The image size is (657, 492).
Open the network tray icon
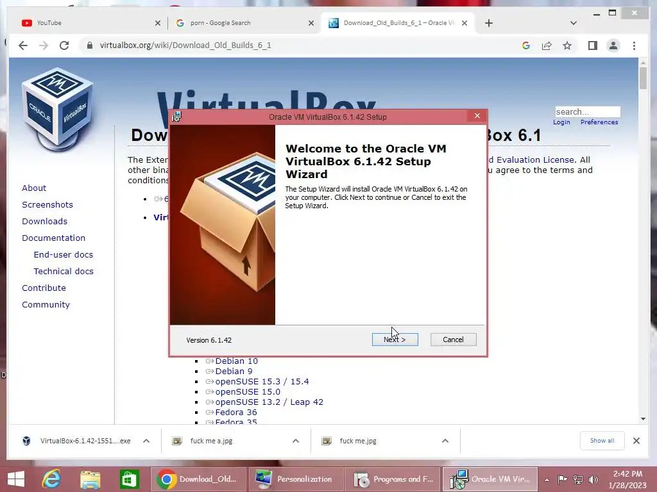pyautogui.click(x=578, y=479)
